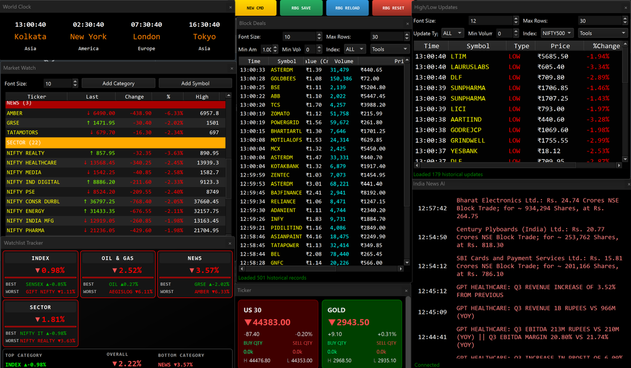Collapse the NEWS (3) category in Market Watch
Screen dimensions: 631x368
click(115, 104)
